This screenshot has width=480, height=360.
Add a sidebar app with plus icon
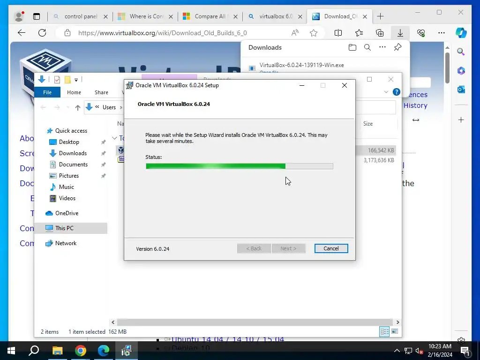[461, 120]
